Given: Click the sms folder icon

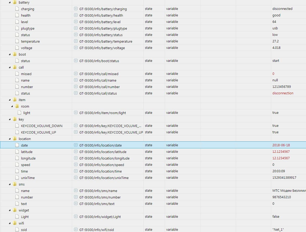Looking at the screenshot, I should click(15, 184).
